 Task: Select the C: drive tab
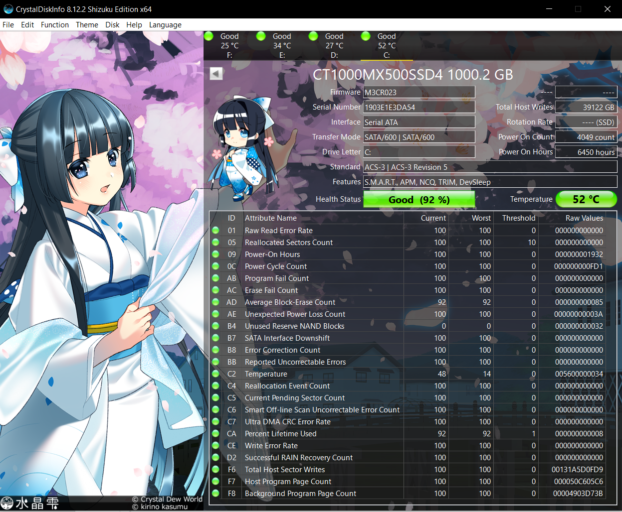click(387, 45)
